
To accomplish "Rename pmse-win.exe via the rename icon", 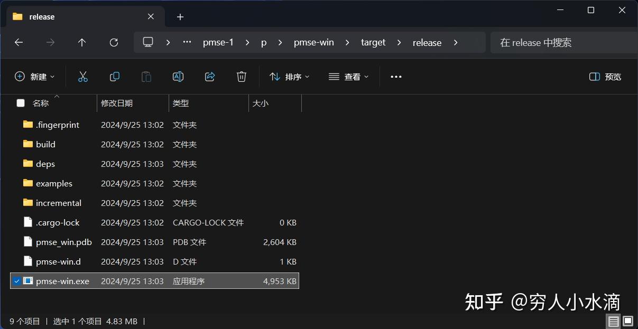I will click(178, 76).
